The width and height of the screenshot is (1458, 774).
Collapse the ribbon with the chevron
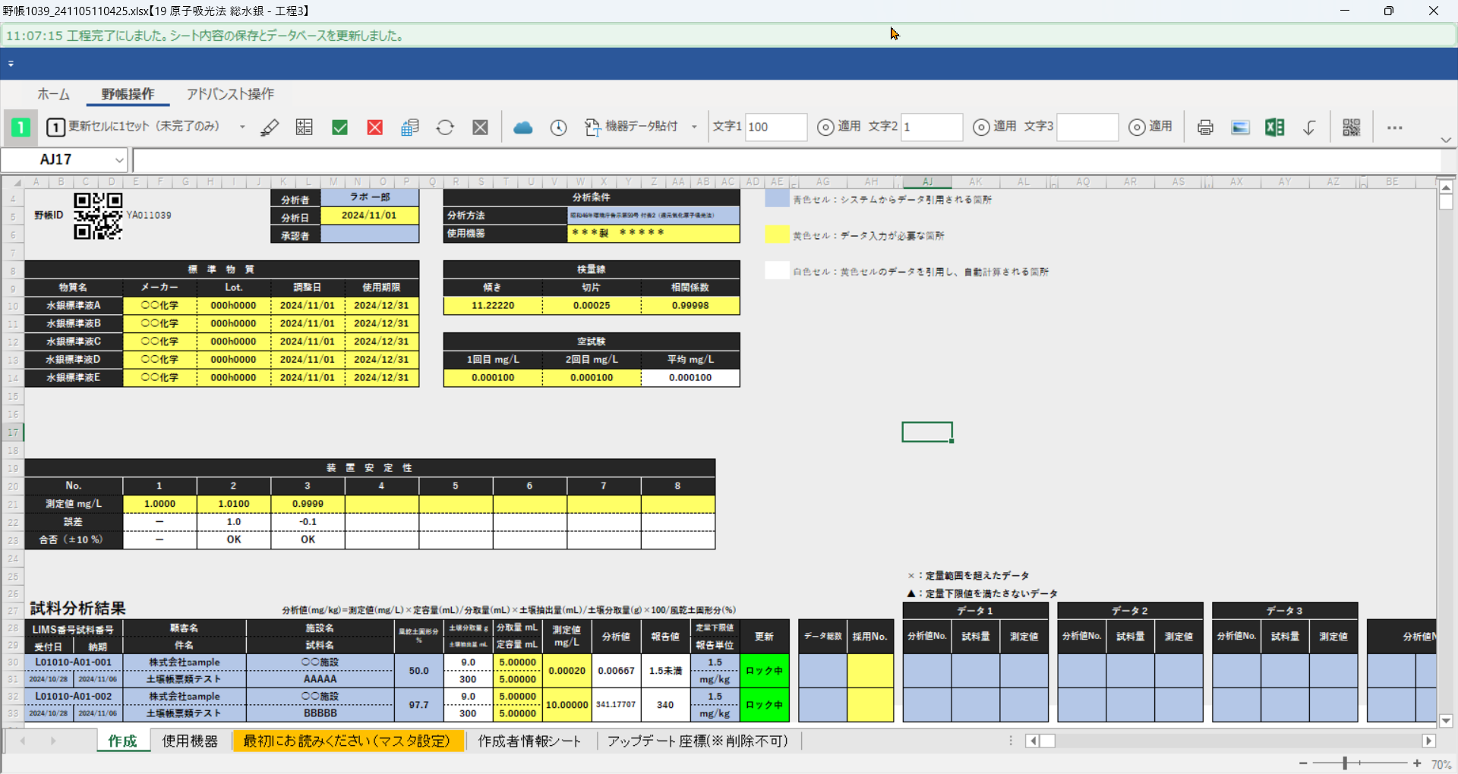tap(1446, 140)
